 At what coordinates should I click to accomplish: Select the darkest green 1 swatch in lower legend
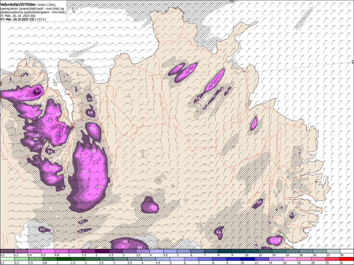(x=64, y=259)
